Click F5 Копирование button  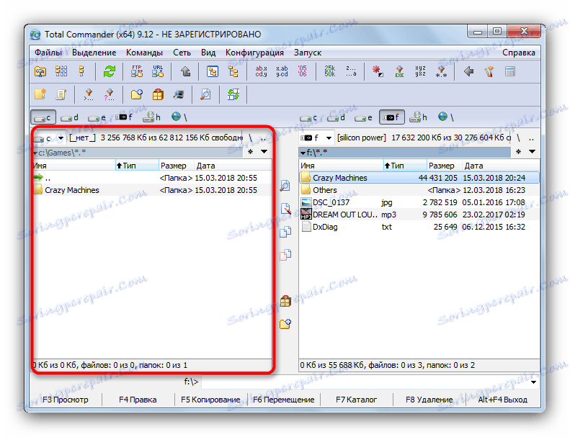click(x=210, y=400)
